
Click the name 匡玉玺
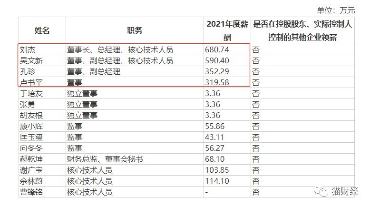click(31, 138)
